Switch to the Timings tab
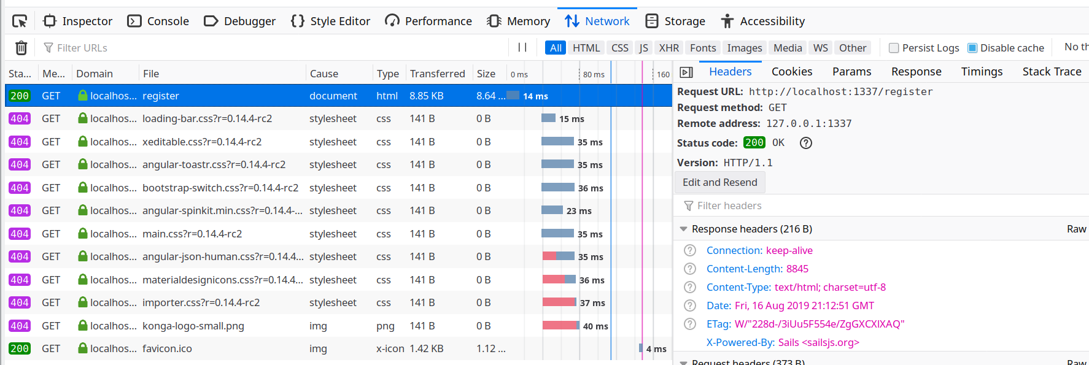Screen dimensions: 1089x365 982,72
